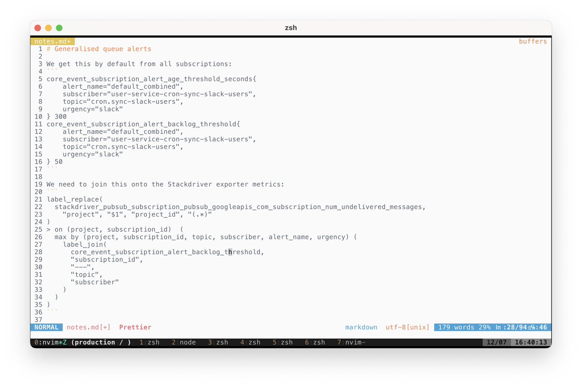Viewport: 582px width, 388px height.
Task: Click the NORMAL mode indicator
Action: [47, 327]
